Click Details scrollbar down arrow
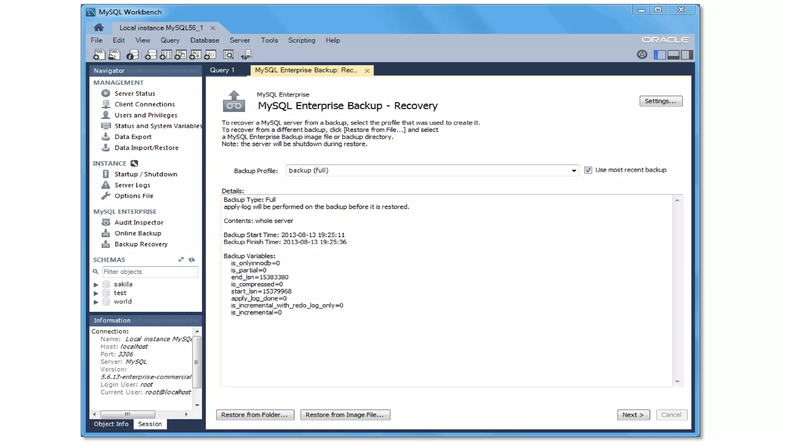The height and width of the screenshot is (442, 785). pos(677,381)
